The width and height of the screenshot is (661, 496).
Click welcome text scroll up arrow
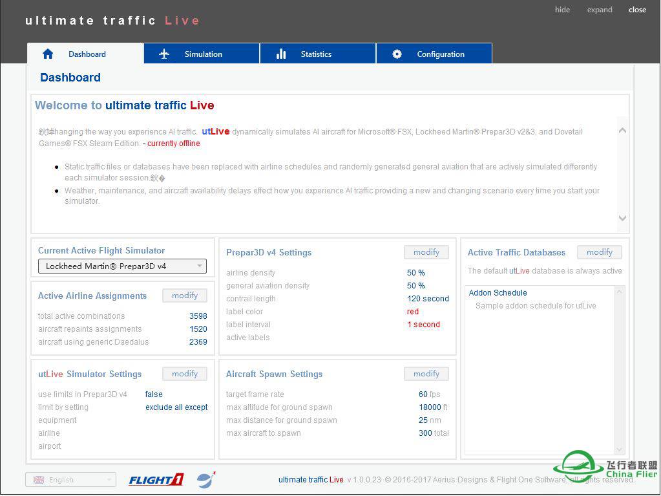click(623, 131)
